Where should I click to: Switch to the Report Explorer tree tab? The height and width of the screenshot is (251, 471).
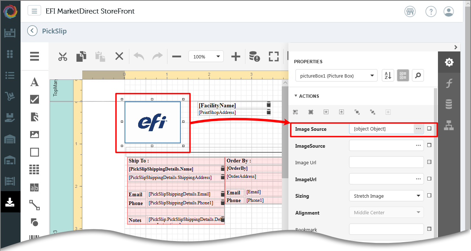449,125
